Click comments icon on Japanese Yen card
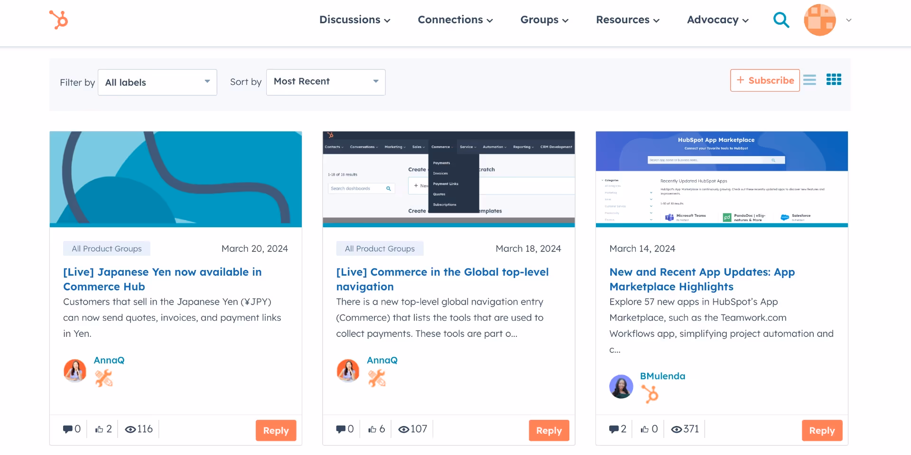 [68, 429]
